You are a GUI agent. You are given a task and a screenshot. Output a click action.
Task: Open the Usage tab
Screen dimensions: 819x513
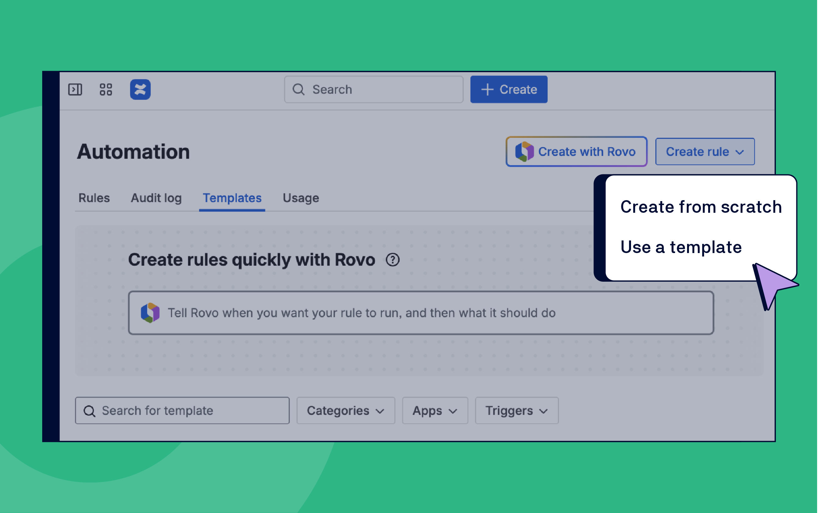coord(301,198)
